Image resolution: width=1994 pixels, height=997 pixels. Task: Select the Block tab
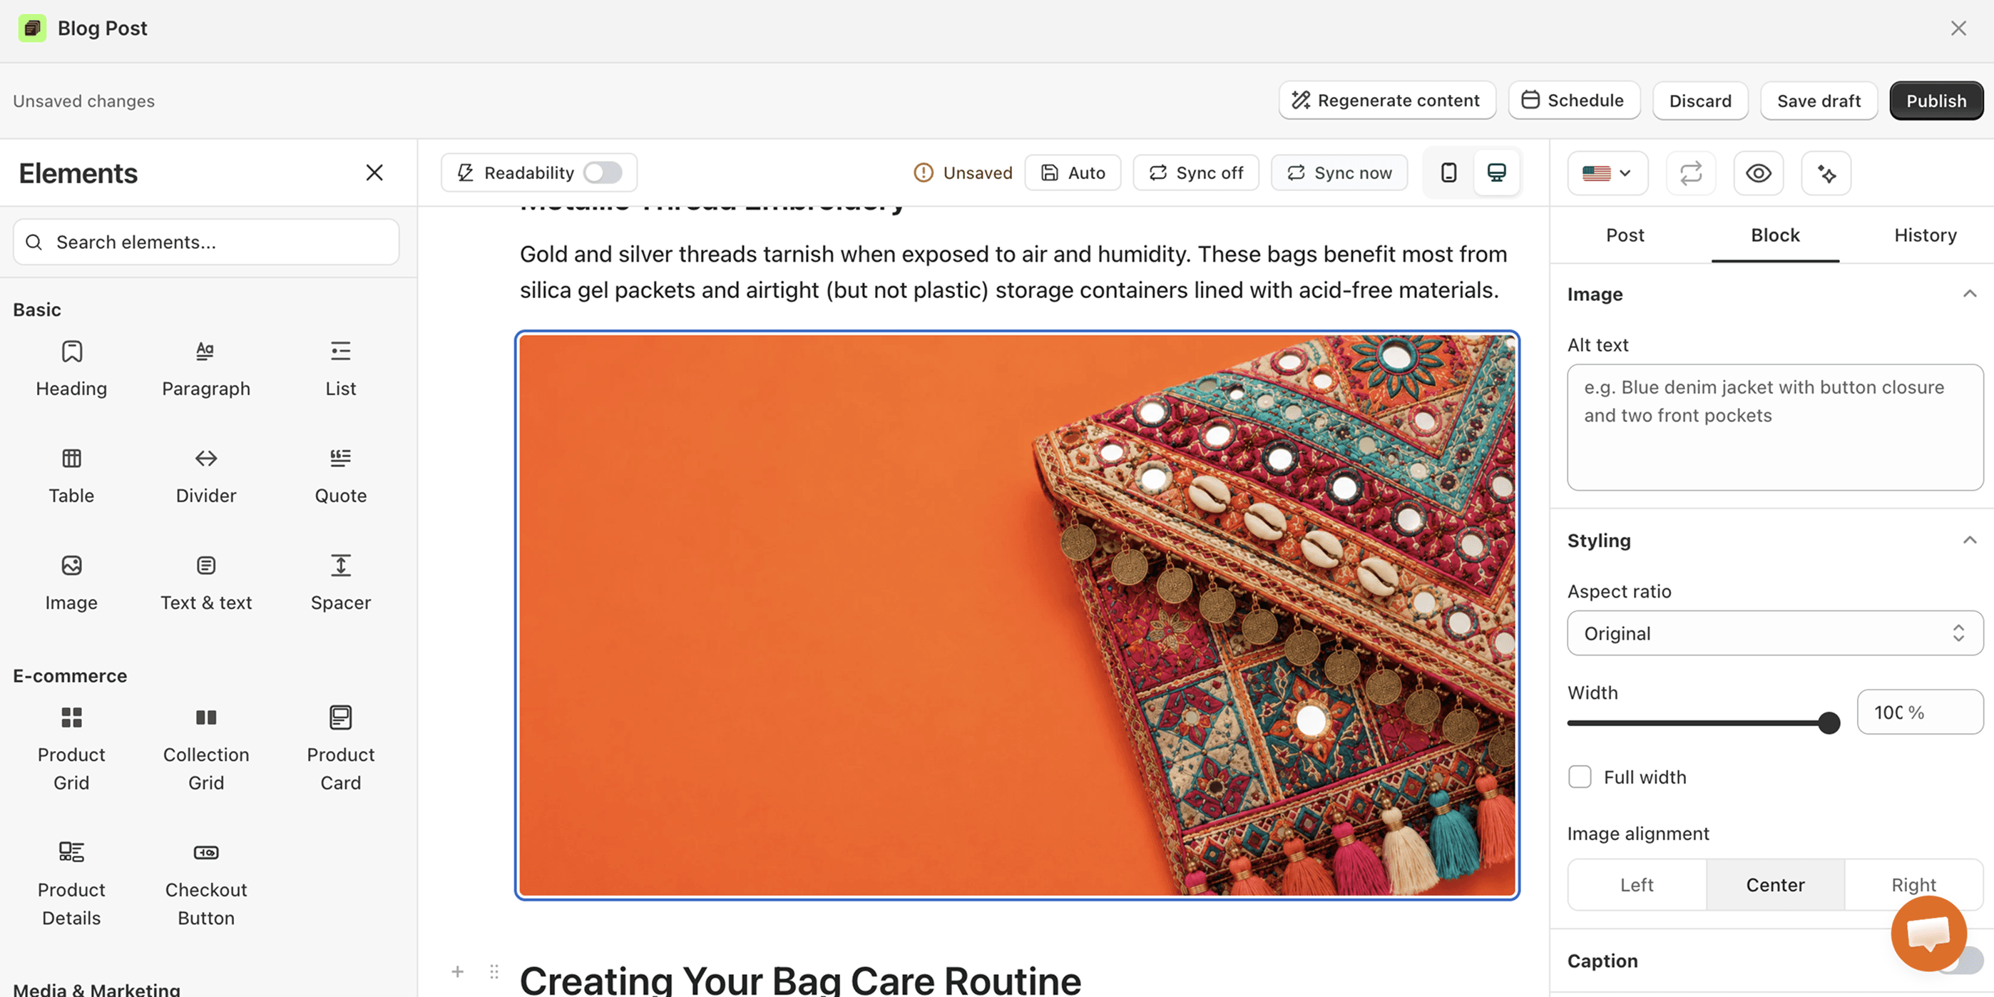pos(1775,235)
